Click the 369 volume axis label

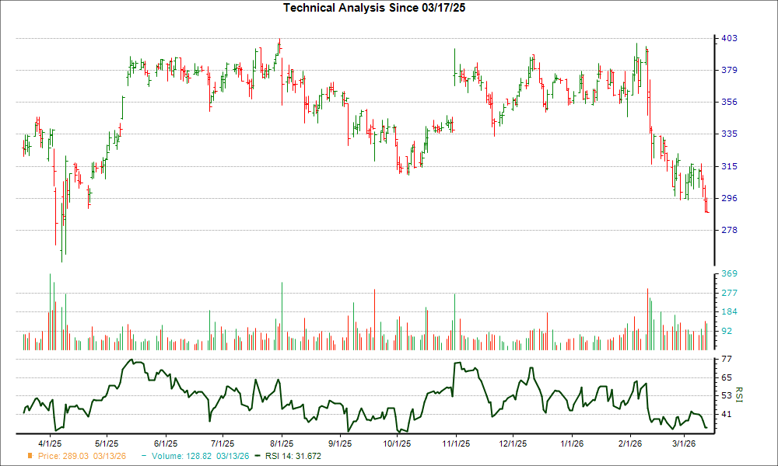[x=729, y=274]
